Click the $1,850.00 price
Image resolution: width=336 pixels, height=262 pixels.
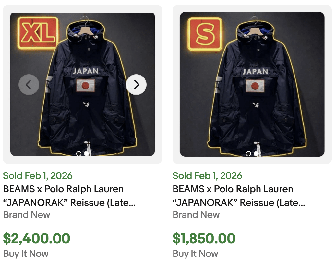click(204, 238)
